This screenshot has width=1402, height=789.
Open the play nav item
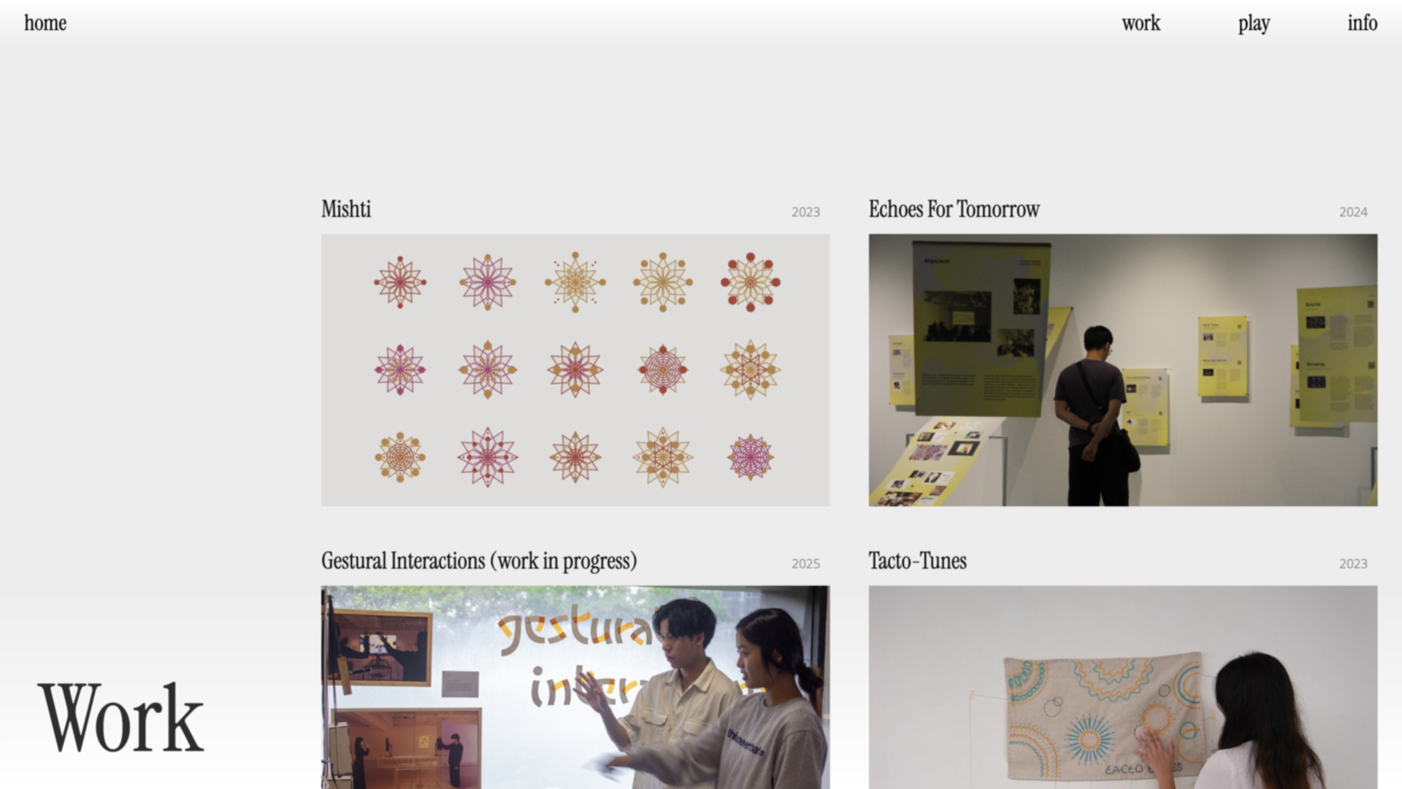[x=1254, y=23]
